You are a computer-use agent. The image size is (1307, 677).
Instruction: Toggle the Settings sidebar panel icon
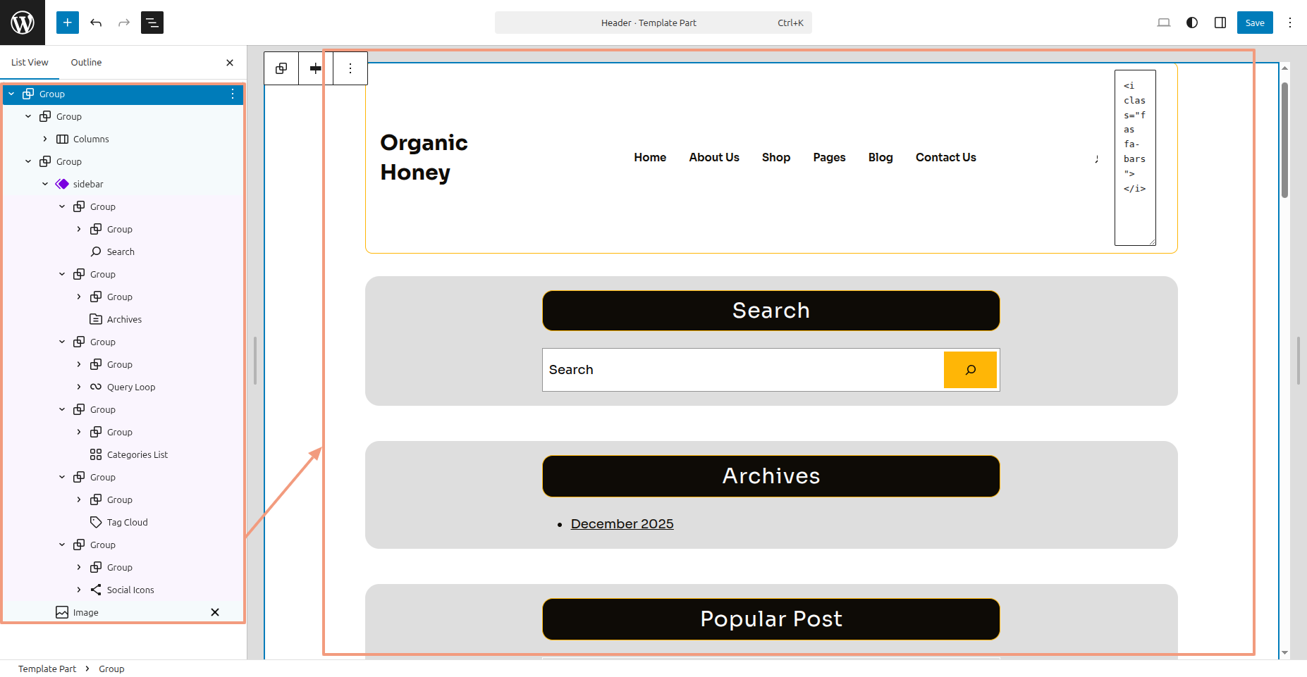point(1220,23)
